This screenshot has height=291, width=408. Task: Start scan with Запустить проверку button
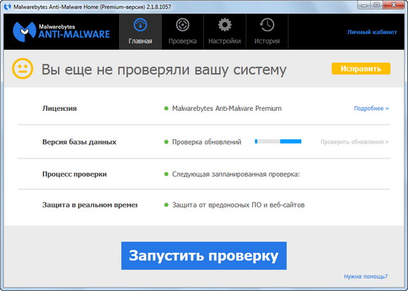pos(204,256)
